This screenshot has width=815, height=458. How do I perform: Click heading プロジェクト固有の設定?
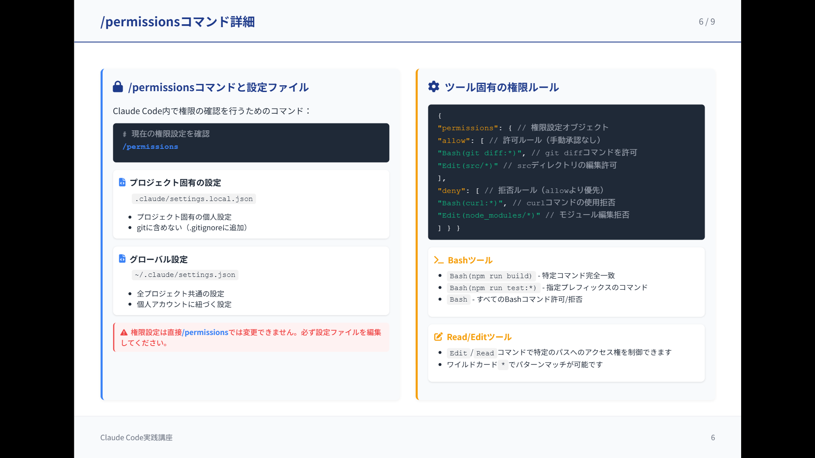pos(175,183)
